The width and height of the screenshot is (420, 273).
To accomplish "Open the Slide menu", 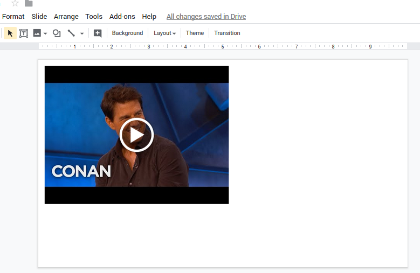I will click(39, 17).
